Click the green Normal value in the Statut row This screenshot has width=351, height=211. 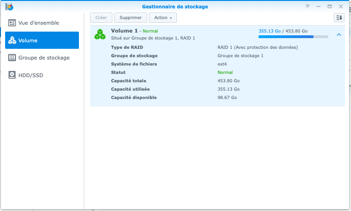[x=225, y=73]
